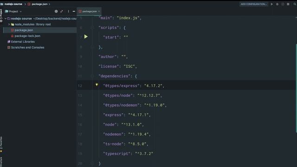Collapse the nodejs course root folder
This screenshot has width=297, height=167.
(x=6, y=19)
